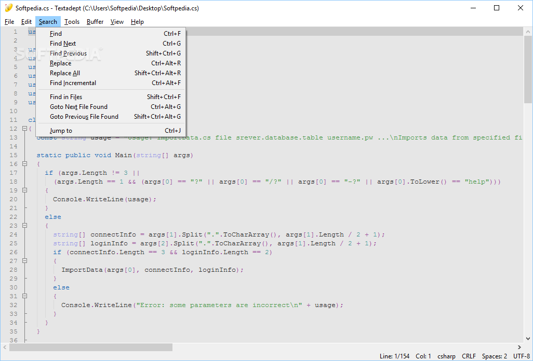The image size is (533, 361).
Task: Click loginInfo variable on line 25
Action: (x=109, y=243)
